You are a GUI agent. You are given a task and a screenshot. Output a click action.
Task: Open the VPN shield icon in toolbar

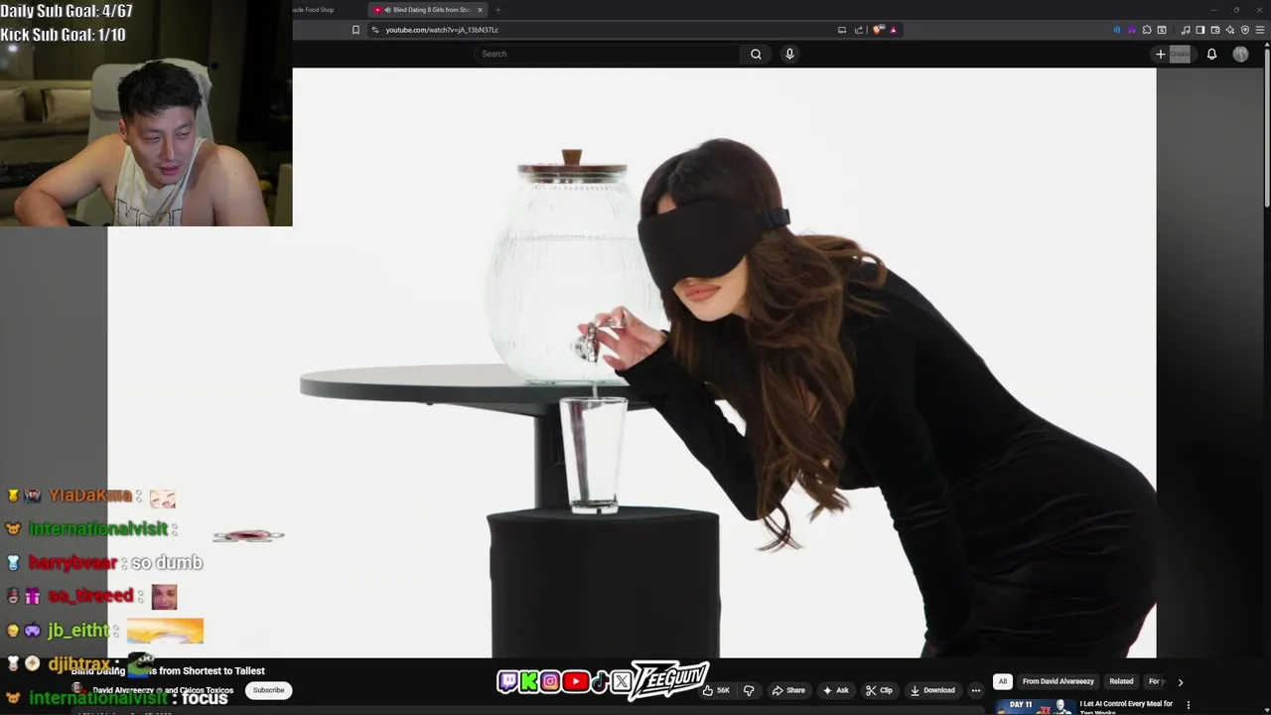(x=1245, y=30)
